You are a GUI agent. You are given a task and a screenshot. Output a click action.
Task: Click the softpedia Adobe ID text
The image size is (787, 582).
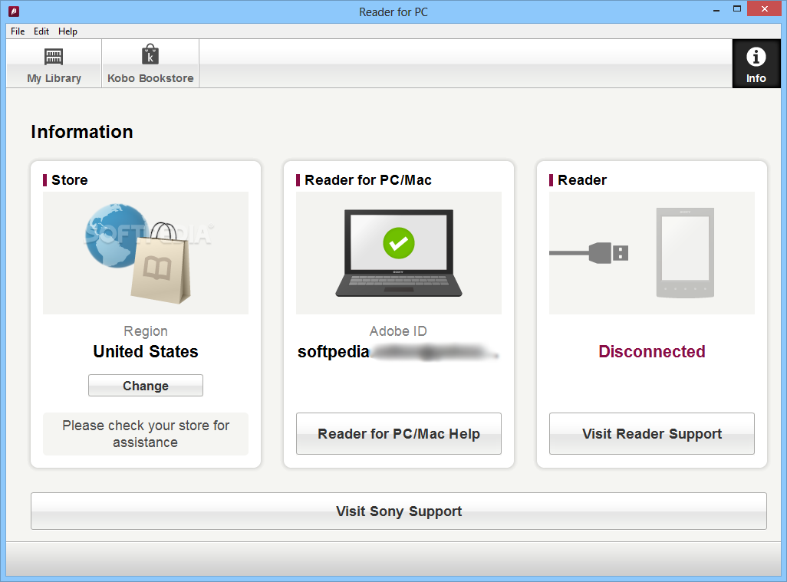[333, 352]
